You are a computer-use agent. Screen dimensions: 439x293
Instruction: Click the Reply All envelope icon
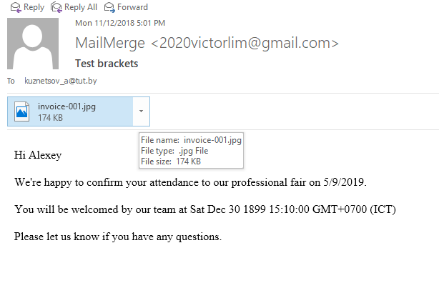click(x=56, y=7)
